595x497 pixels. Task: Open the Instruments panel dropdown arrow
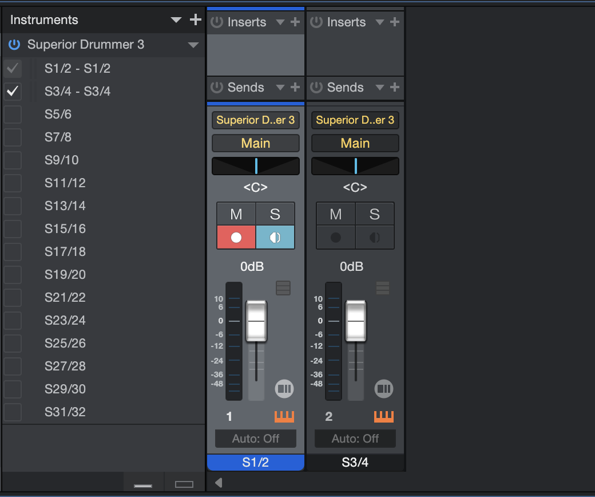point(176,21)
